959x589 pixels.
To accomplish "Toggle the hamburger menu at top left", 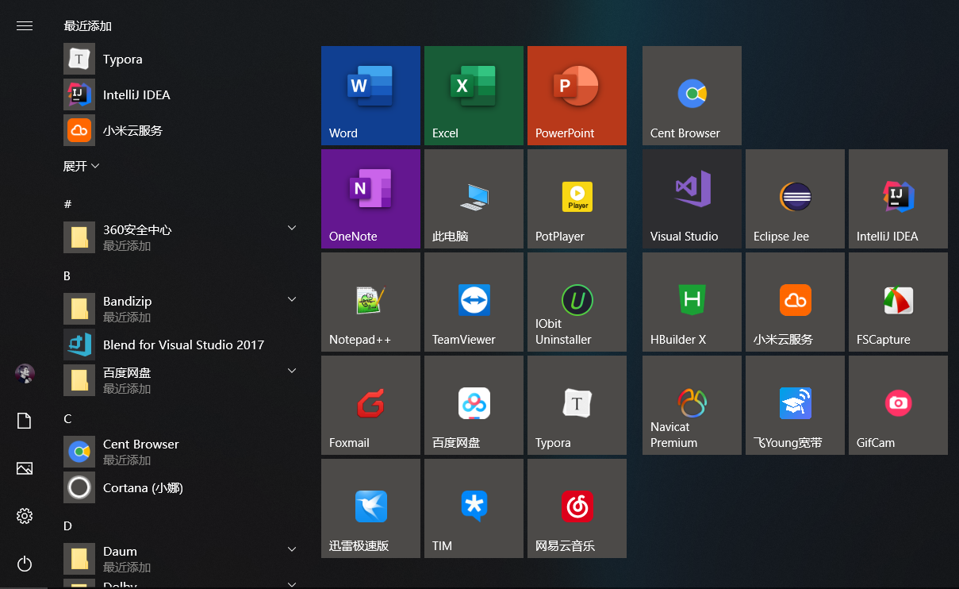I will pos(25,25).
